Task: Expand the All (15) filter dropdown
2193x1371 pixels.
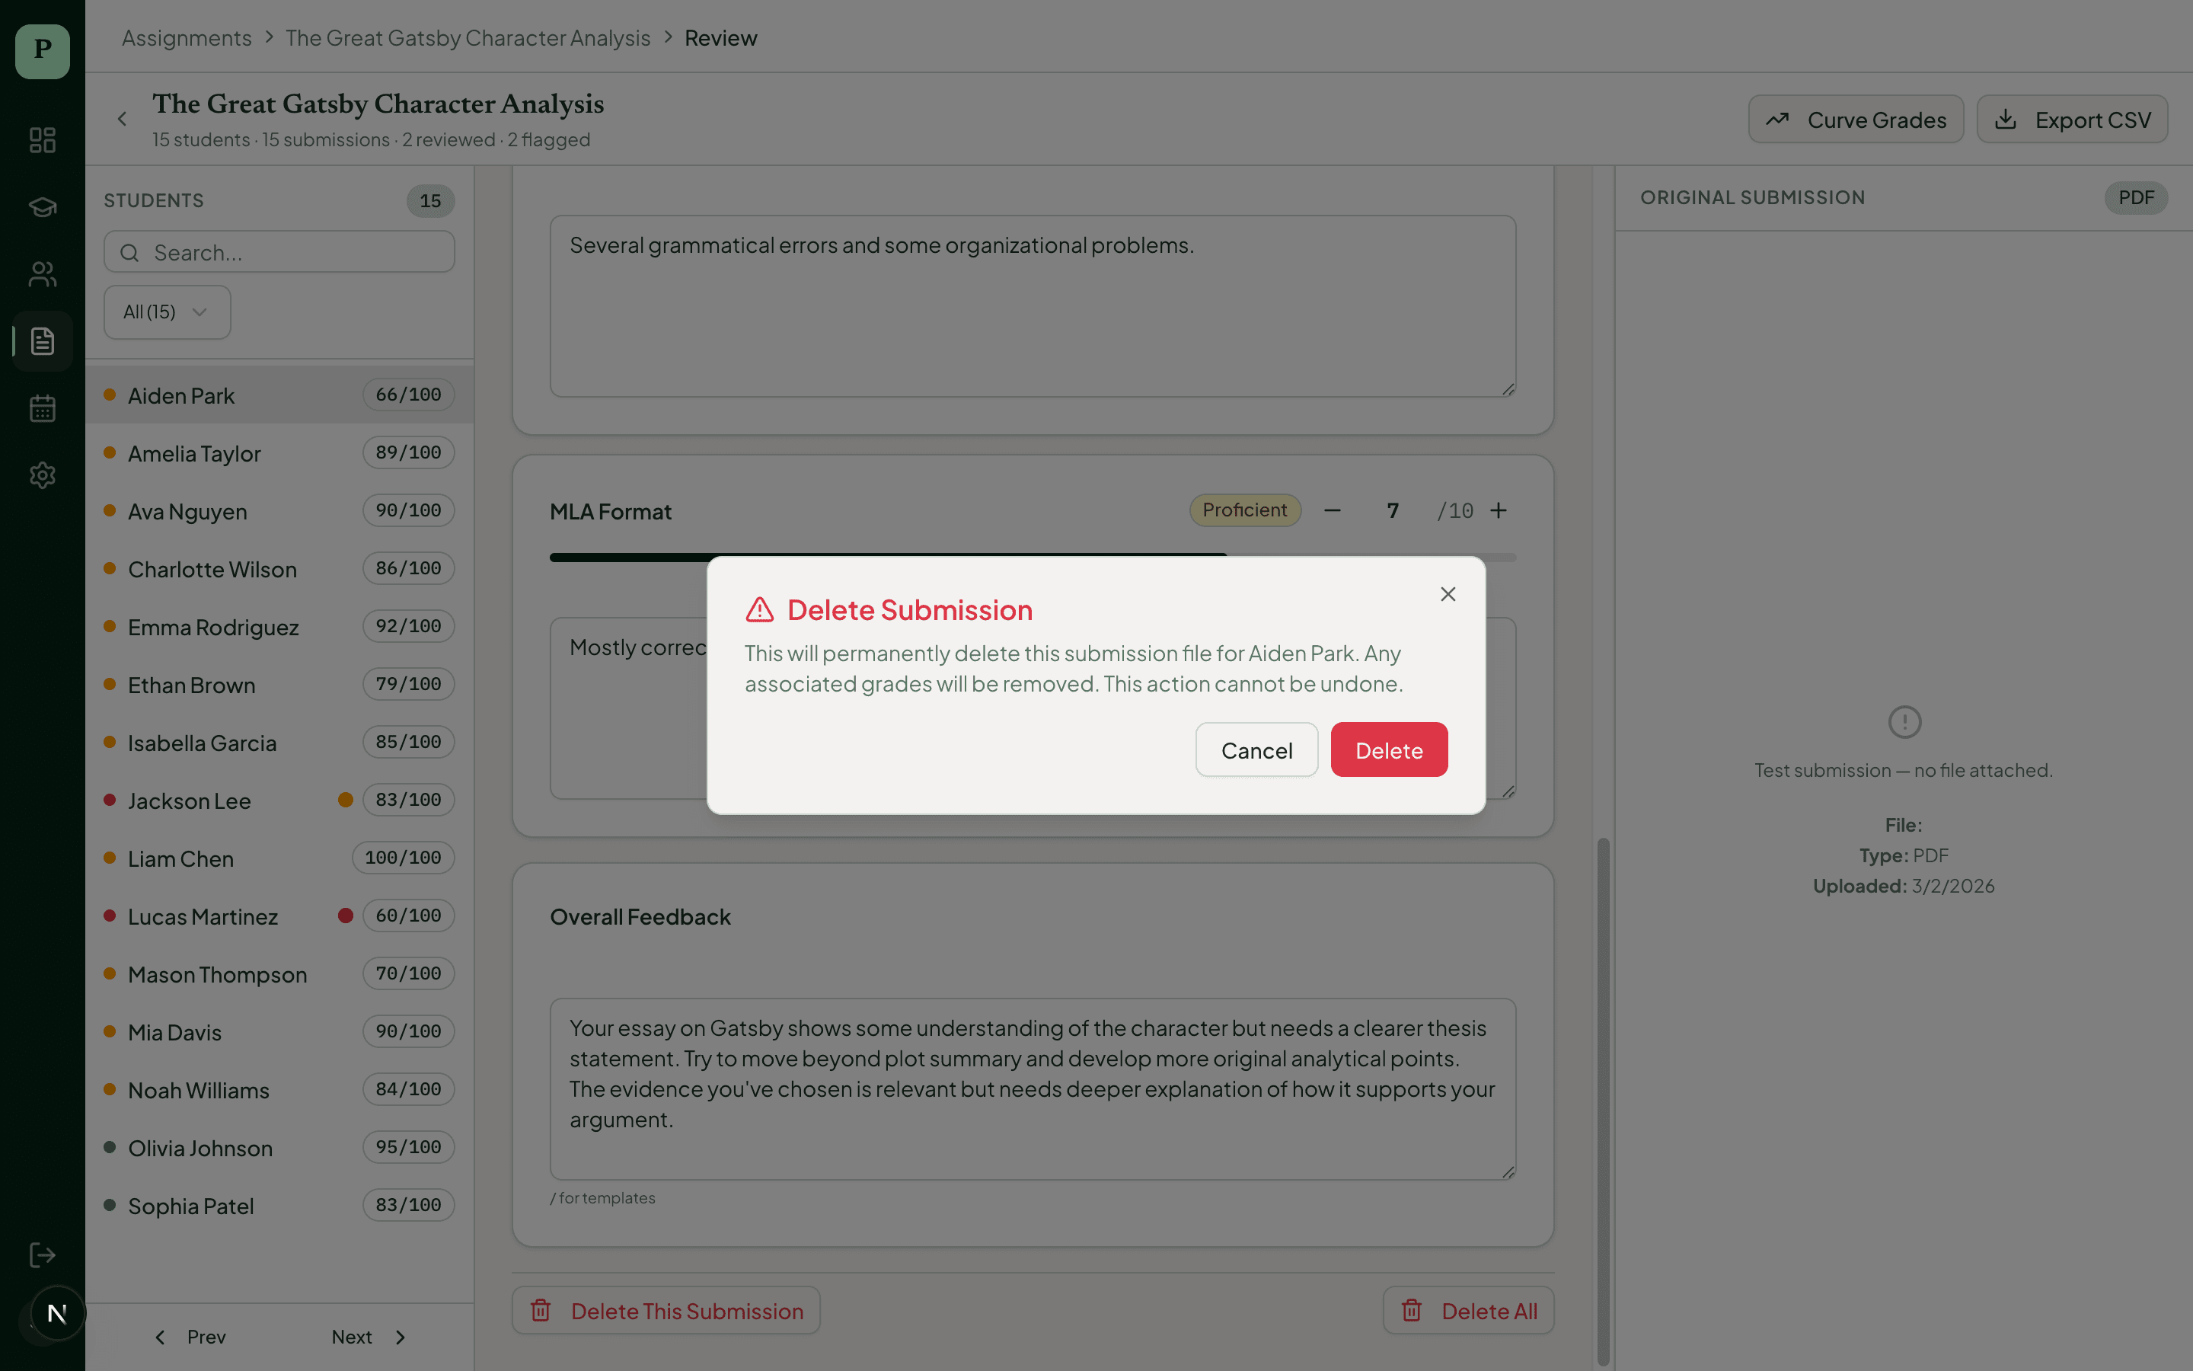Action: coord(167,312)
